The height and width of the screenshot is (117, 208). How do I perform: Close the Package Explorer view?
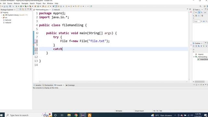pos(15,10)
